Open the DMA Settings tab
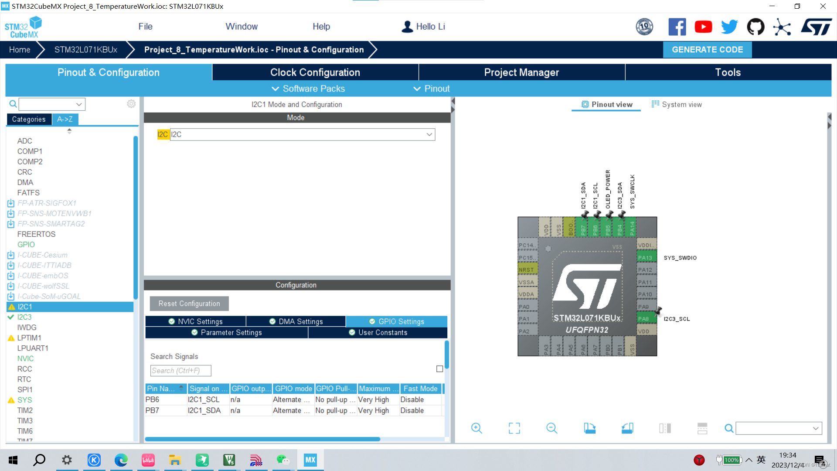 pos(296,321)
